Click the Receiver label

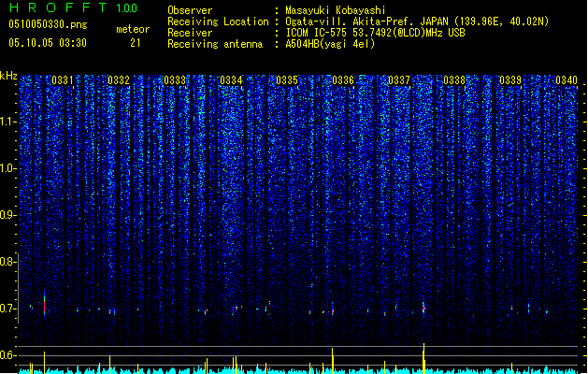click(x=190, y=33)
